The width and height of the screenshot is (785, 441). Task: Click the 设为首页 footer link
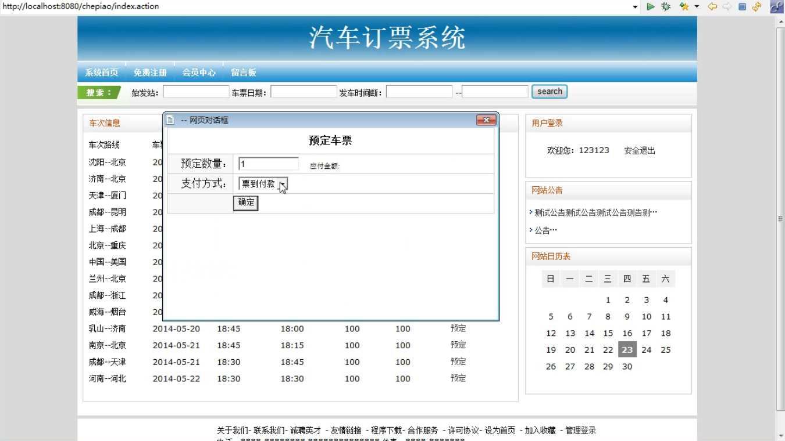(500, 431)
